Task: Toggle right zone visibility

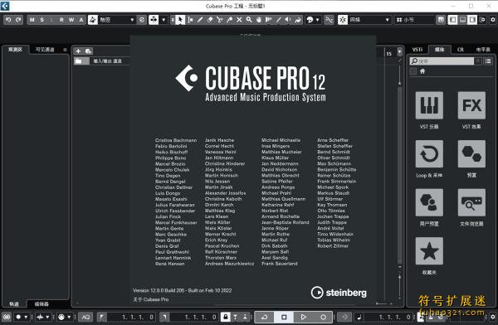Action: [x=472, y=20]
